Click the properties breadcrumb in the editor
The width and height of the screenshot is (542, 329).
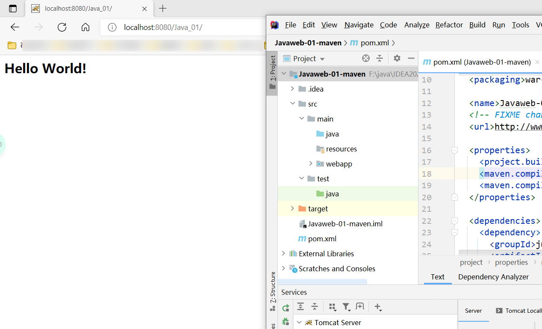click(511, 262)
